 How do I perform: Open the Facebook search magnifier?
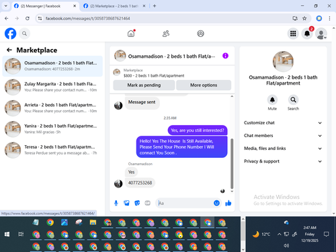coord(24,34)
